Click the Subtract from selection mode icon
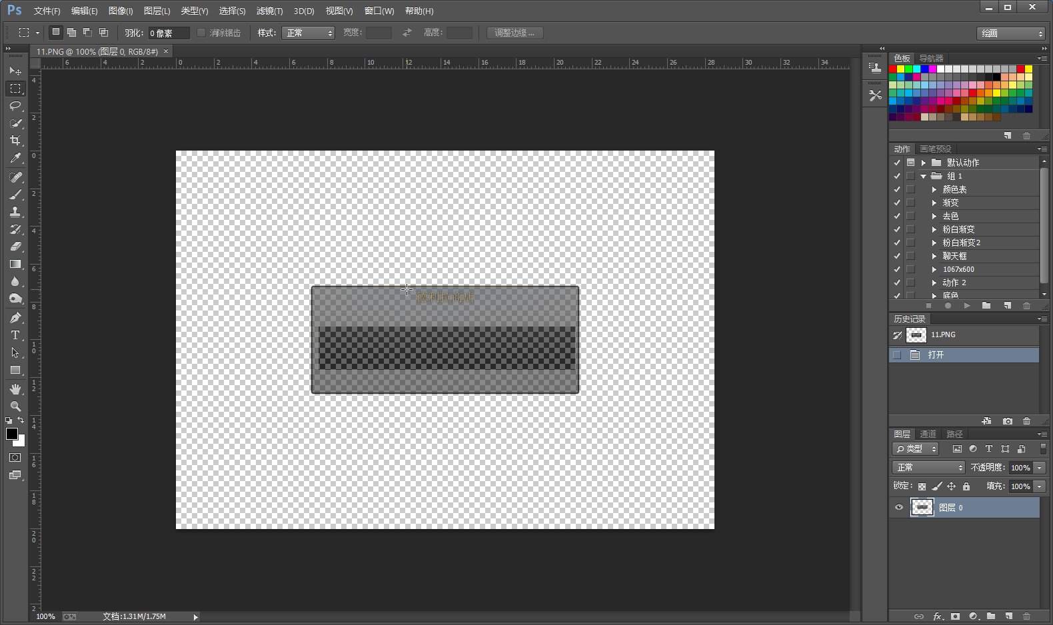This screenshot has width=1053, height=625. 87,32
